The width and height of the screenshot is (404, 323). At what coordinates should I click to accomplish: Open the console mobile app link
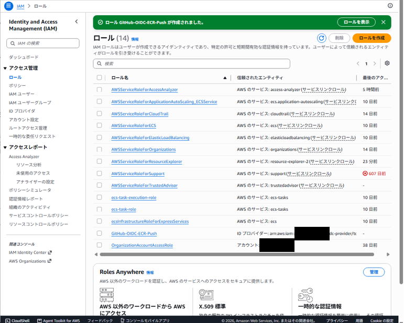[145, 320]
